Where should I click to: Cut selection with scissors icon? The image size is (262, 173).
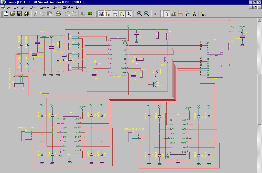(36, 14)
